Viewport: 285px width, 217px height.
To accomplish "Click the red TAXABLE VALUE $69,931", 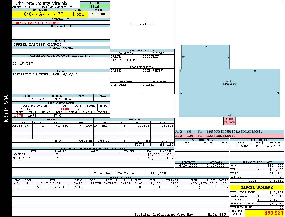I will click(x=274, y=213).
